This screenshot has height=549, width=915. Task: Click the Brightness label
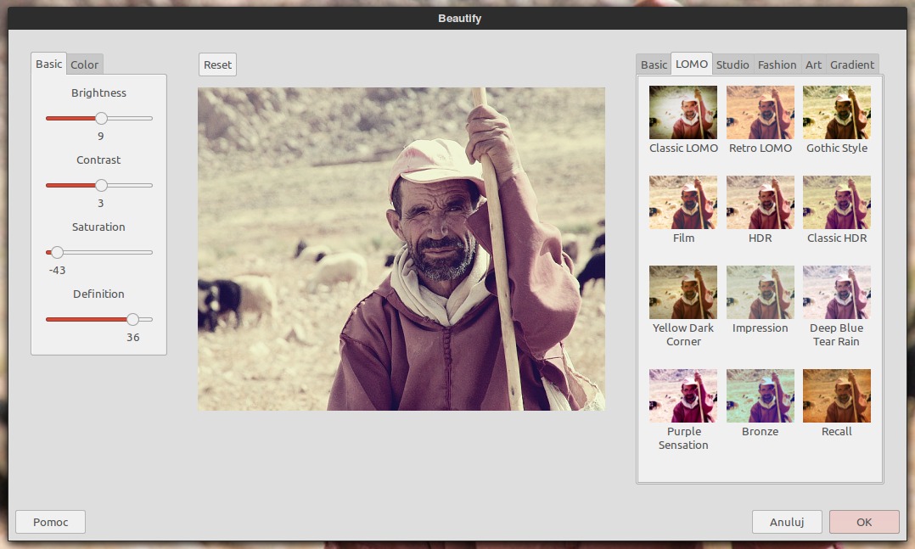tap(98, 92)
